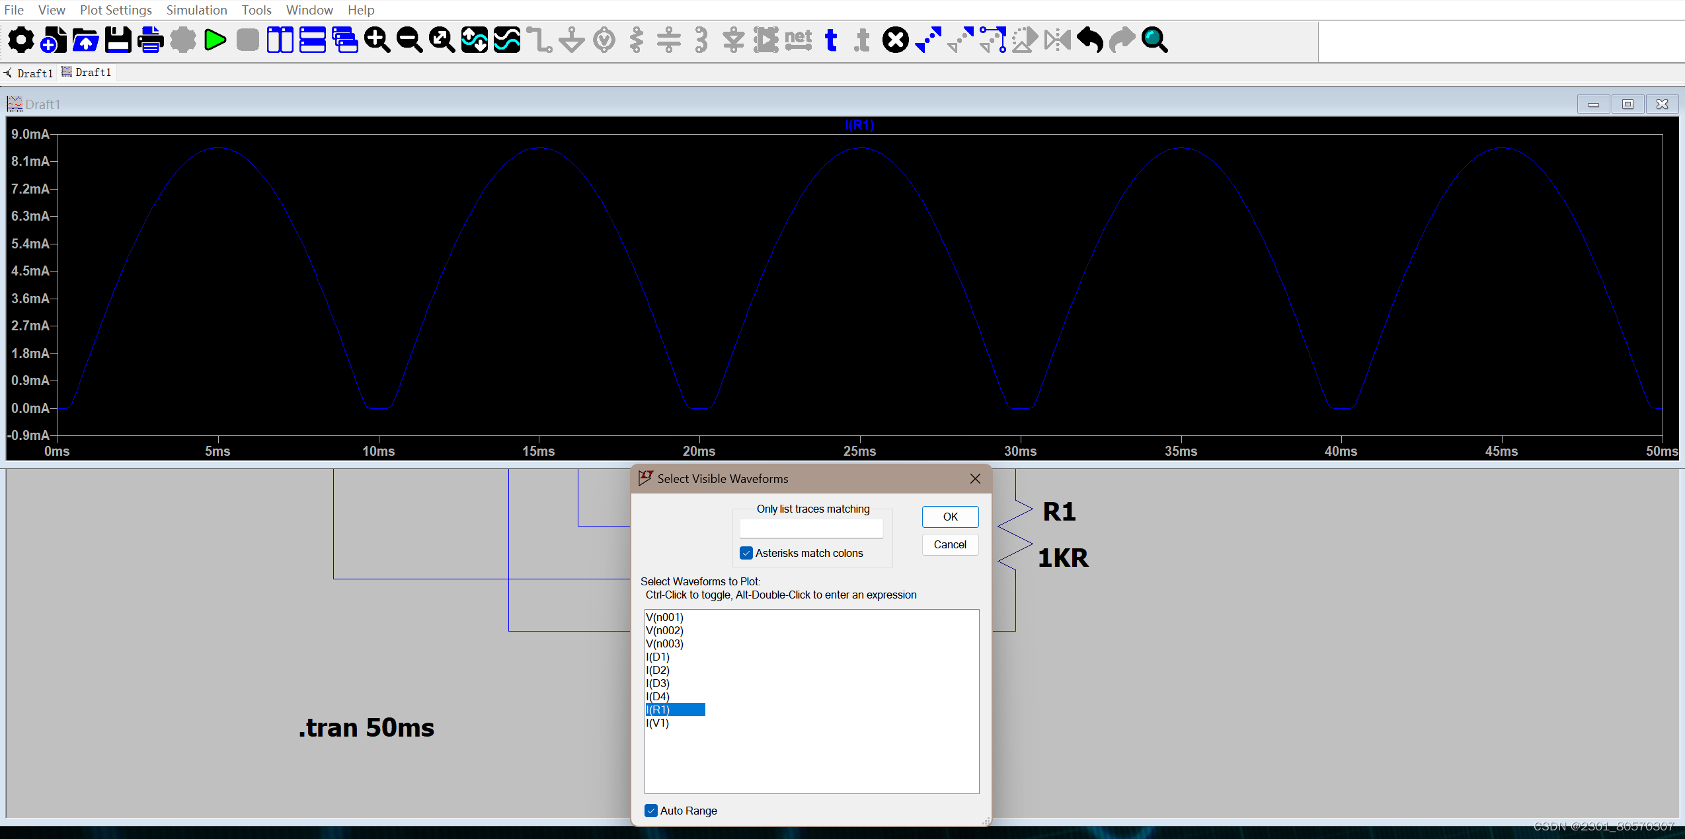
Task: Click the Only list traces matching field
Action: pos(811,529)
